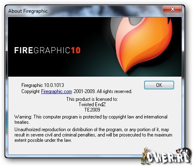193x166 pixels.
Task: Click the Unauthorized reproduction paragraph
Action: pos(93,135)
